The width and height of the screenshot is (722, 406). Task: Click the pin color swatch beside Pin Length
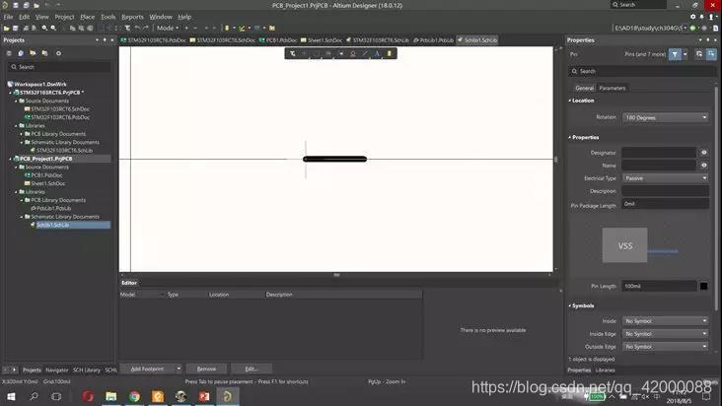pyautogui.click(x=703, y=286)
